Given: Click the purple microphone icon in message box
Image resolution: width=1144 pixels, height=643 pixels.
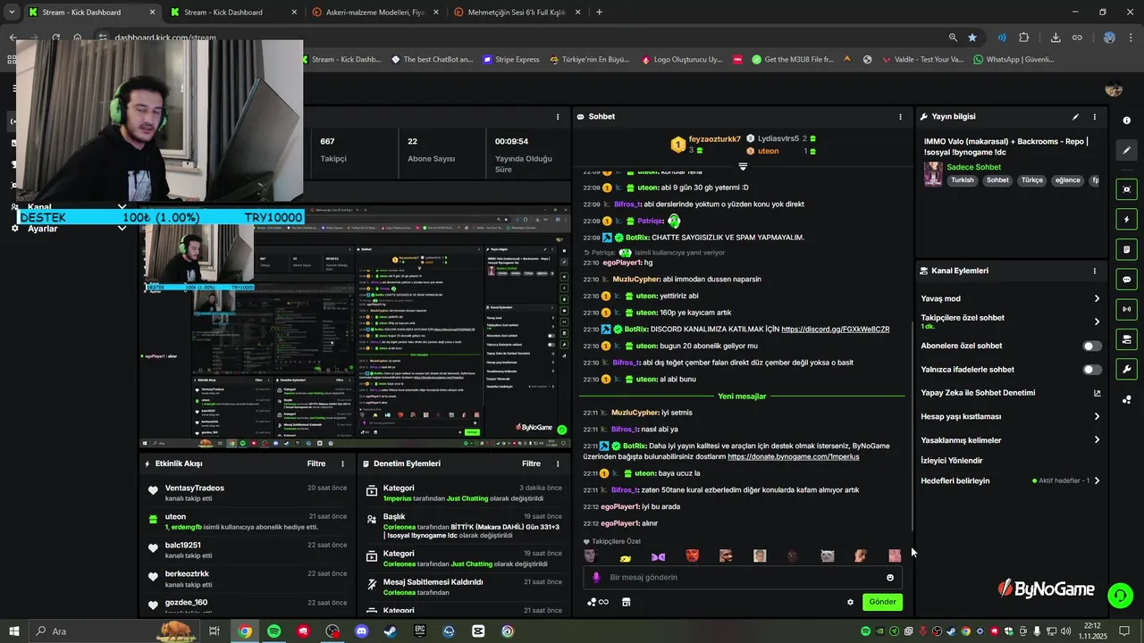Looking at the screenshot, I should pos(596,578).
